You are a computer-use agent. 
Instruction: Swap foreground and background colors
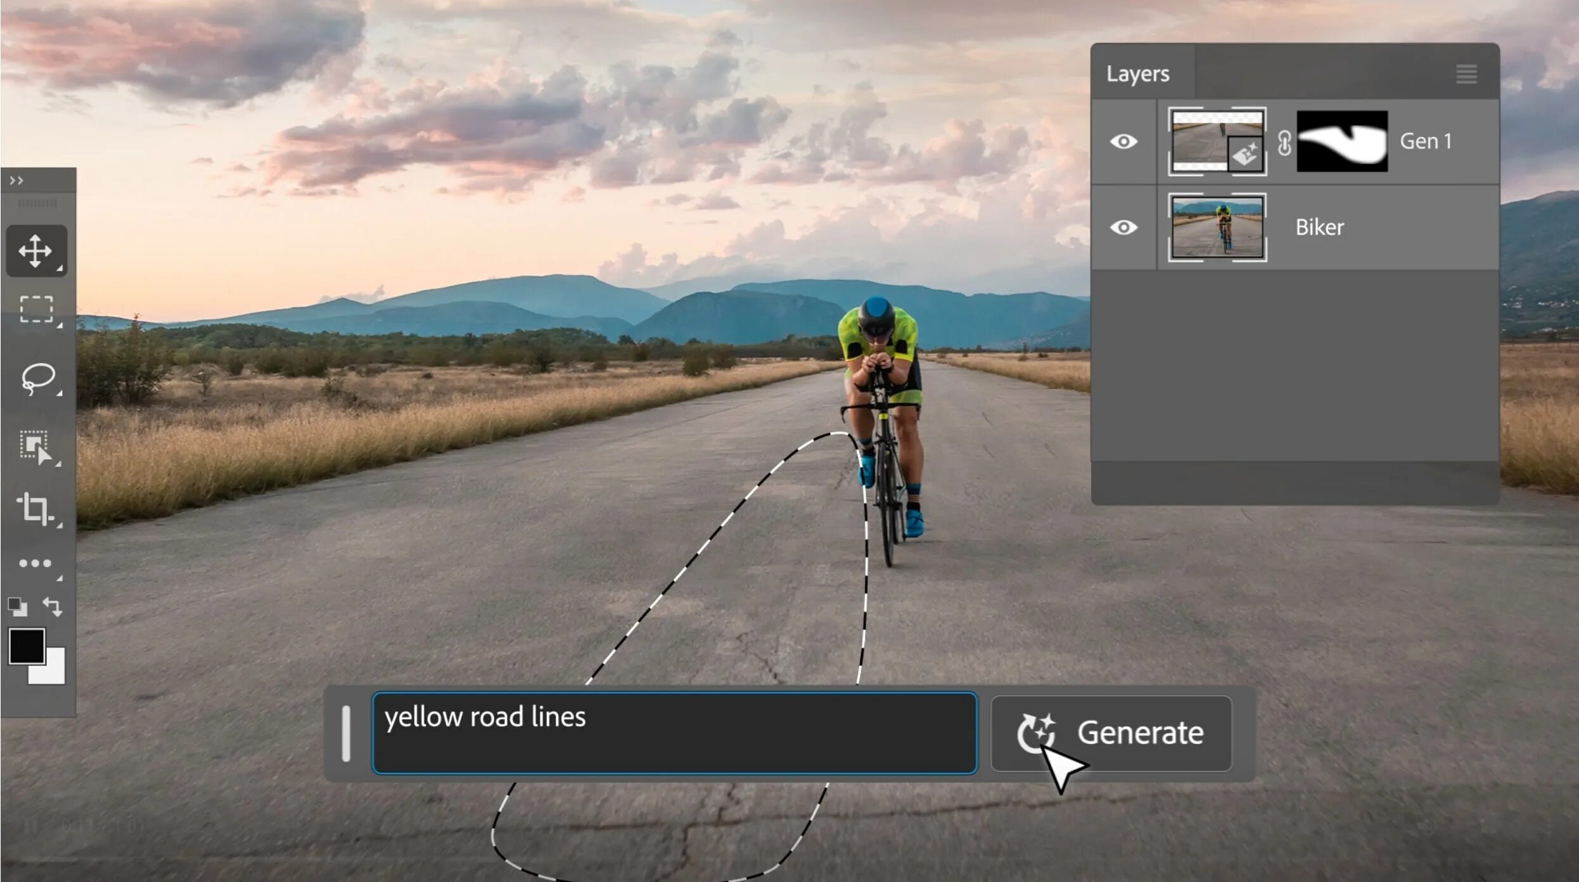[53, 607]
